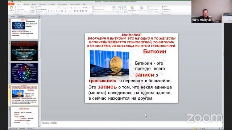Select the Блокчейн slide thumbnail
The image size is (232, 130).
(x=24, y=29)
